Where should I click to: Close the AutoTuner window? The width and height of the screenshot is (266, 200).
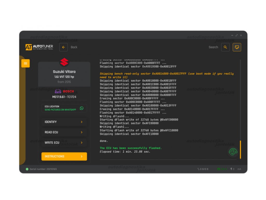241,35
